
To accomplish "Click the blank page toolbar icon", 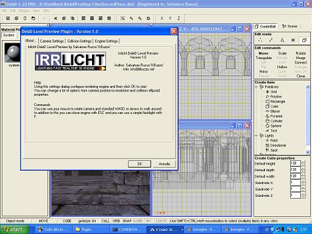I will click(x=25, y=18).
